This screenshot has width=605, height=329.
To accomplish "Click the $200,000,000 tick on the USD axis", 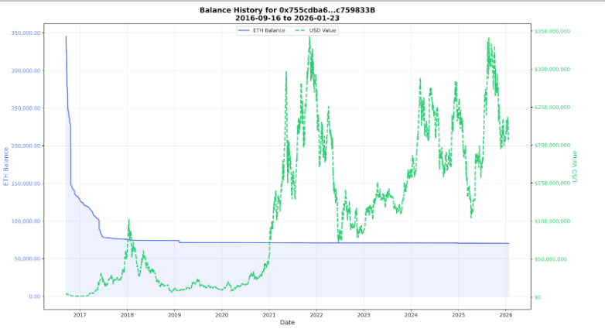I will tap(552, 146).
